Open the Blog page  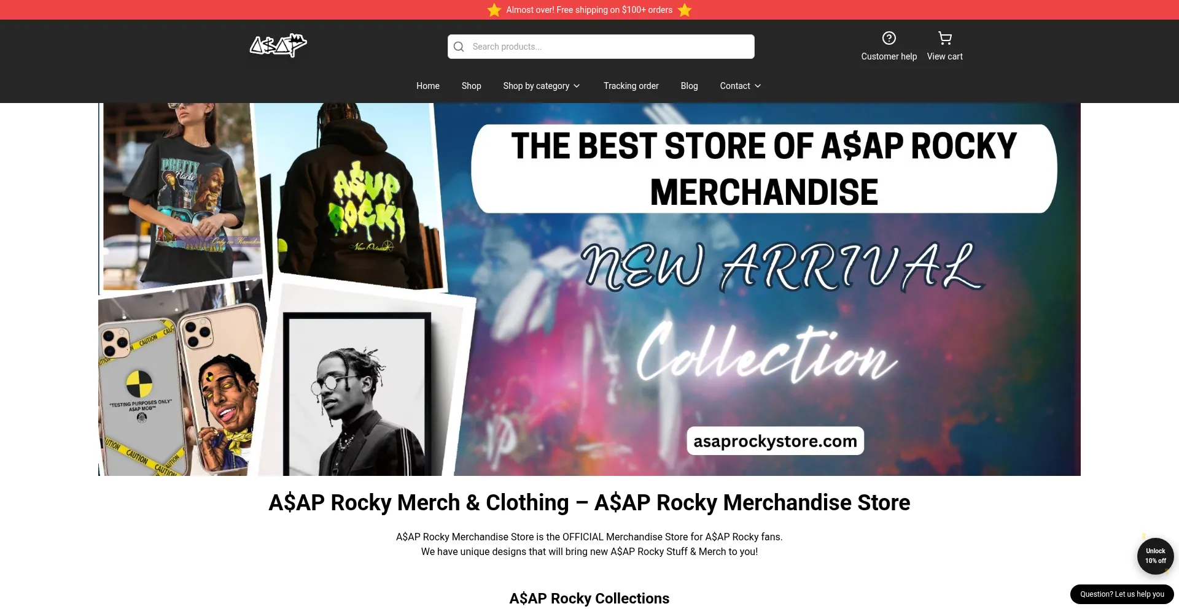[689, 86]
